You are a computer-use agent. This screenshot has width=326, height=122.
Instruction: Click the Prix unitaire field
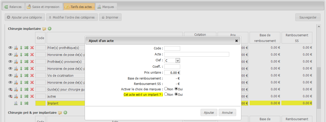tap(172, 73)
